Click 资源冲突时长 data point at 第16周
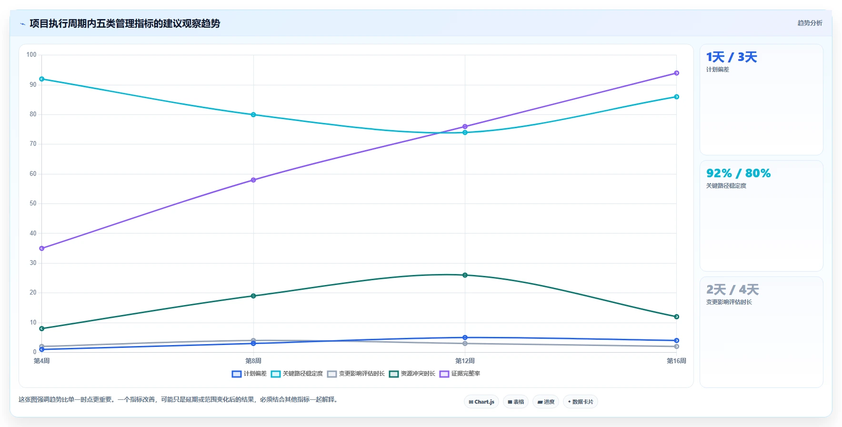Screen dimensions: 842x427 tap(676, 317)
